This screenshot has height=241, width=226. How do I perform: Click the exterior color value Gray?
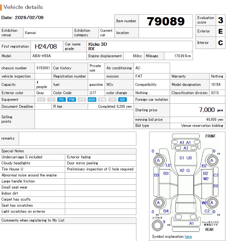coord(40,93)
